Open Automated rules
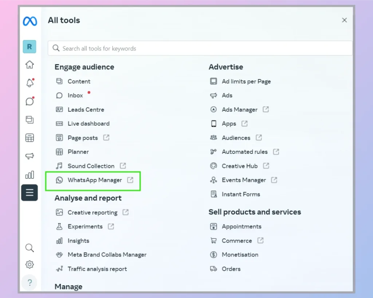This screenshot has width=373, height=298. [x=244, y=152]
